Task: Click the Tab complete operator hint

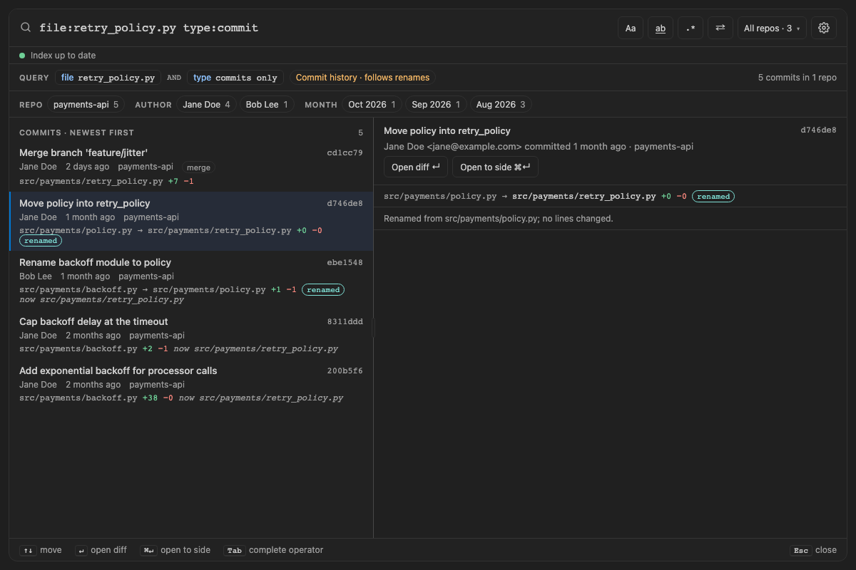Action: pyautogui.click(x=274, y=550)
